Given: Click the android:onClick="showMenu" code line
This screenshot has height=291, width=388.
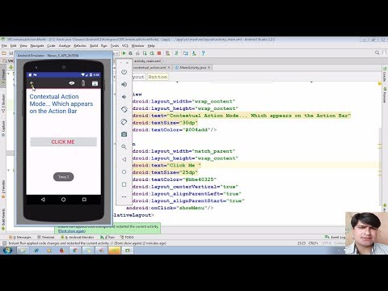Looking at the screenshot, I should [x=170, y=208].
